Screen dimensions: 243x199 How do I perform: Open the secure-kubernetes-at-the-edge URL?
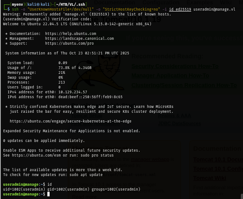click(70, 121)
